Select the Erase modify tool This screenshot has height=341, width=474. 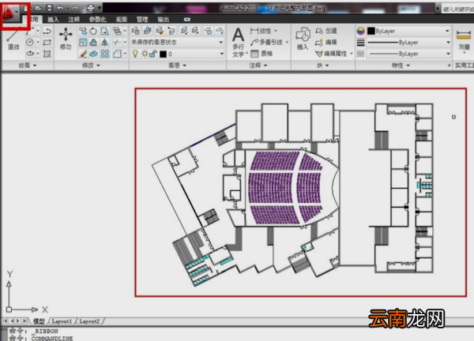pyautogui.click(x=82, y=54)
